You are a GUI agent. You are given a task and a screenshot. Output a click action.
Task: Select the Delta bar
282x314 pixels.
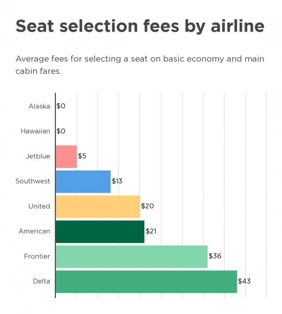[x=146, y=282]
